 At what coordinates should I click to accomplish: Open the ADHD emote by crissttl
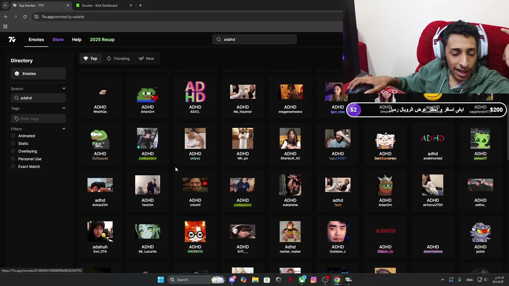point(195,191)
